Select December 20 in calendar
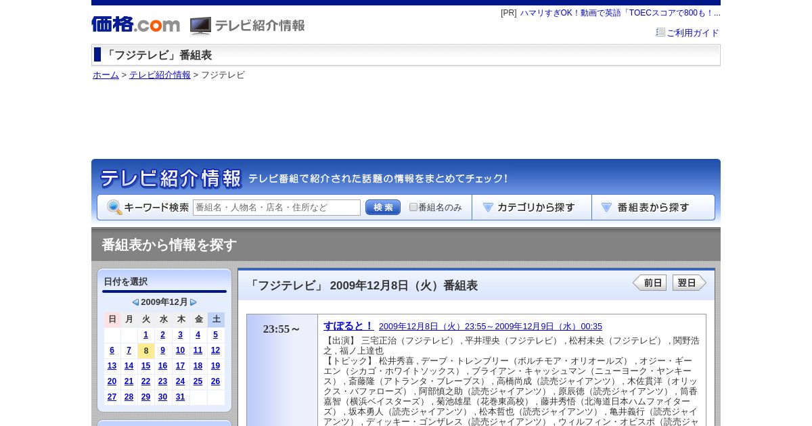This screenshot has width=812, height=426. pos(112,381)
